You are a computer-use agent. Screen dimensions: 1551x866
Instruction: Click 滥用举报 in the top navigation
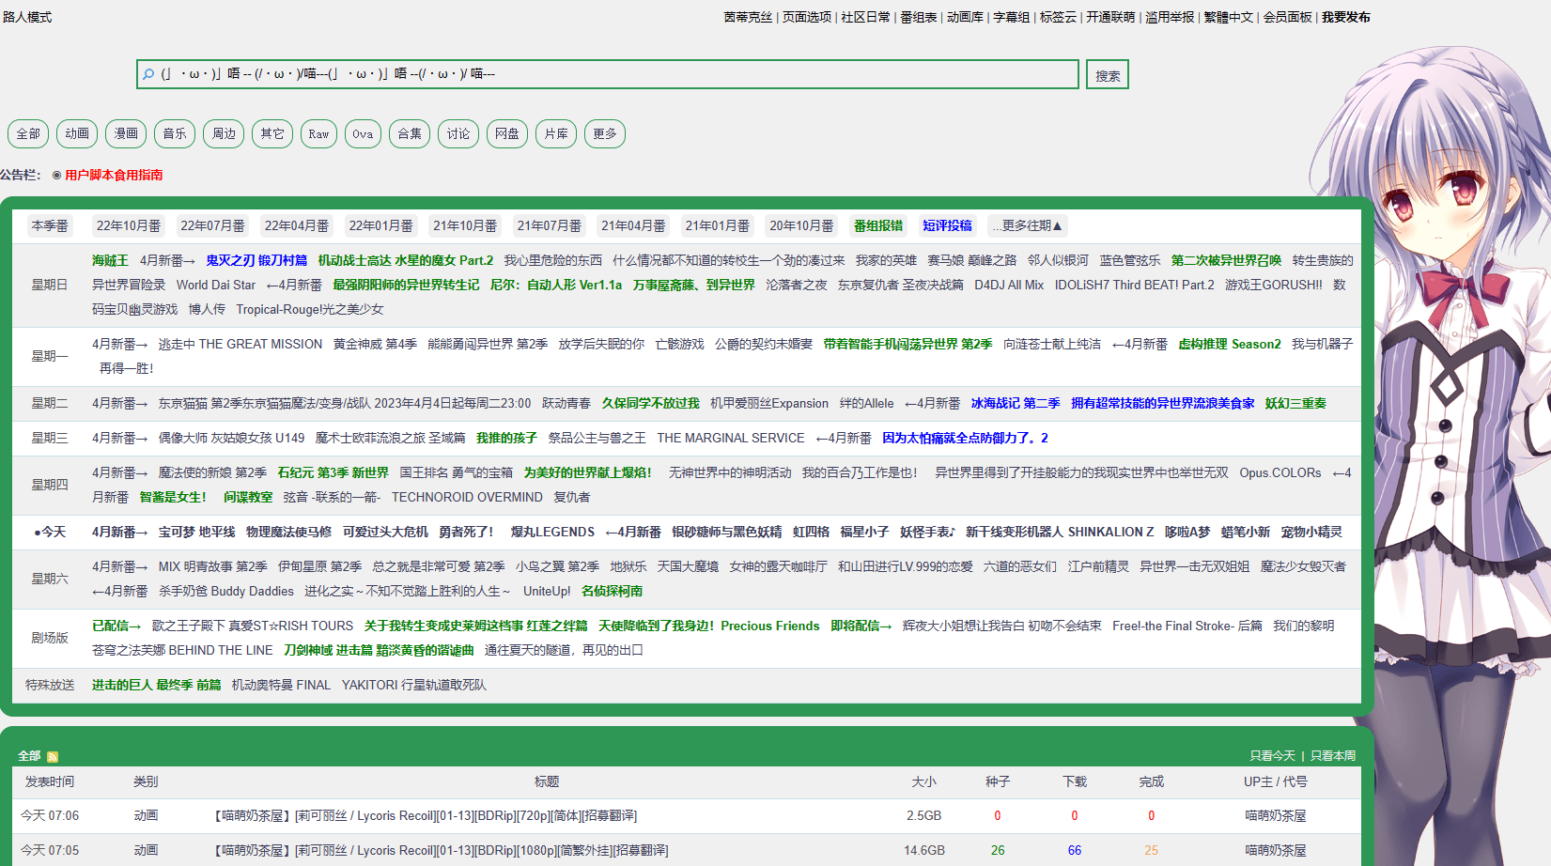(x=1170, y=17)
